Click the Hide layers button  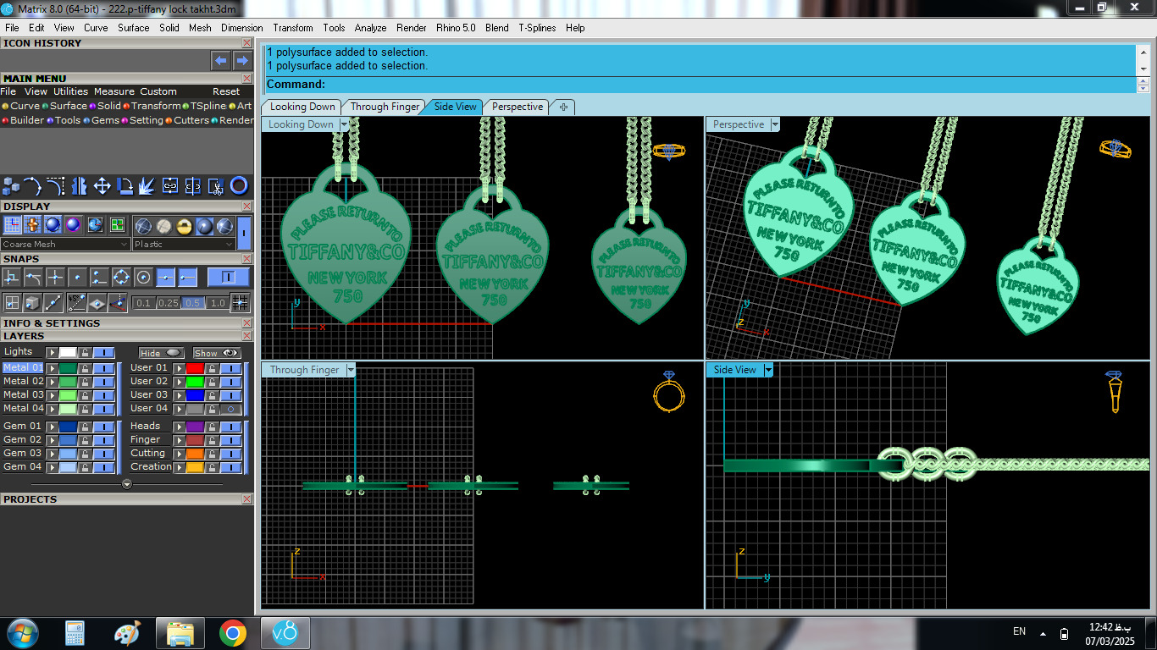point(161,353)
